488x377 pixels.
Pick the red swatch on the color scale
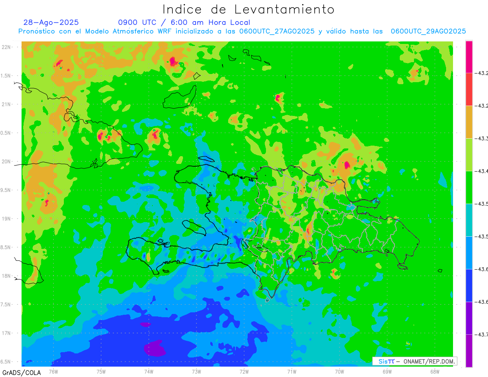469,89
